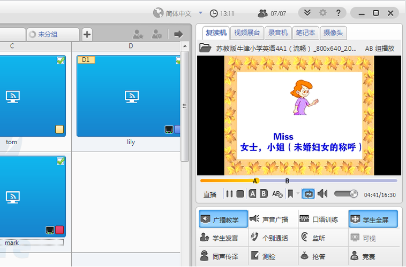Click the red square on mark's tile
Viewport: 406px width, 267px height.
[x=59, y=230]
